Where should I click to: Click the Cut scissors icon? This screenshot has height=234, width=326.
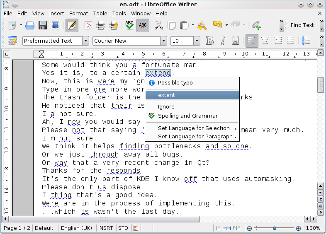[158, 26]
